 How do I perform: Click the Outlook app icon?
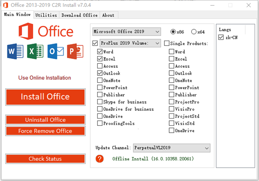[56, 51]
